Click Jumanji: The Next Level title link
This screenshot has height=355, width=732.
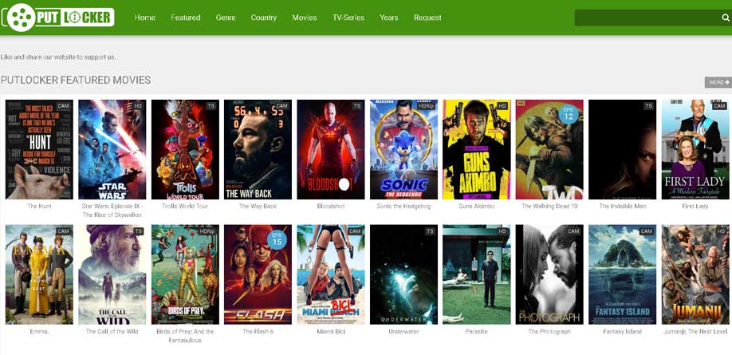click(695, 331)
